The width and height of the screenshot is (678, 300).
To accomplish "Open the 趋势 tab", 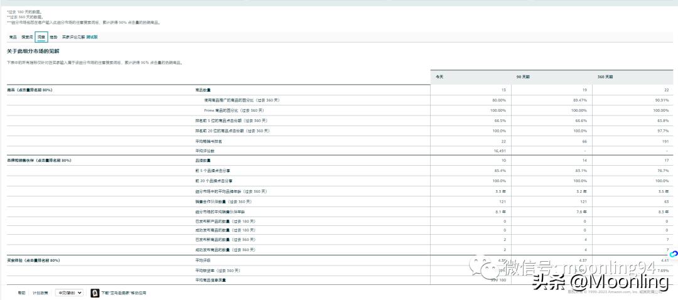I will [x=53, y=37].
